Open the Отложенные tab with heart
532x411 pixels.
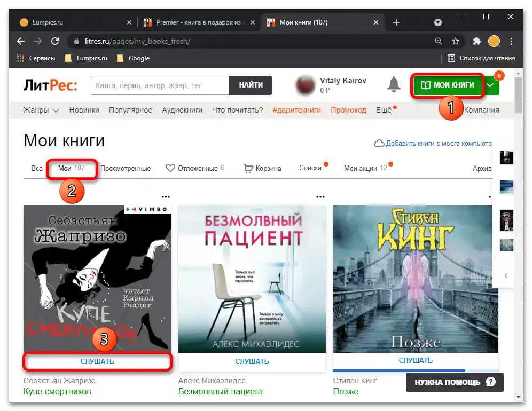[x=195, y=168]
